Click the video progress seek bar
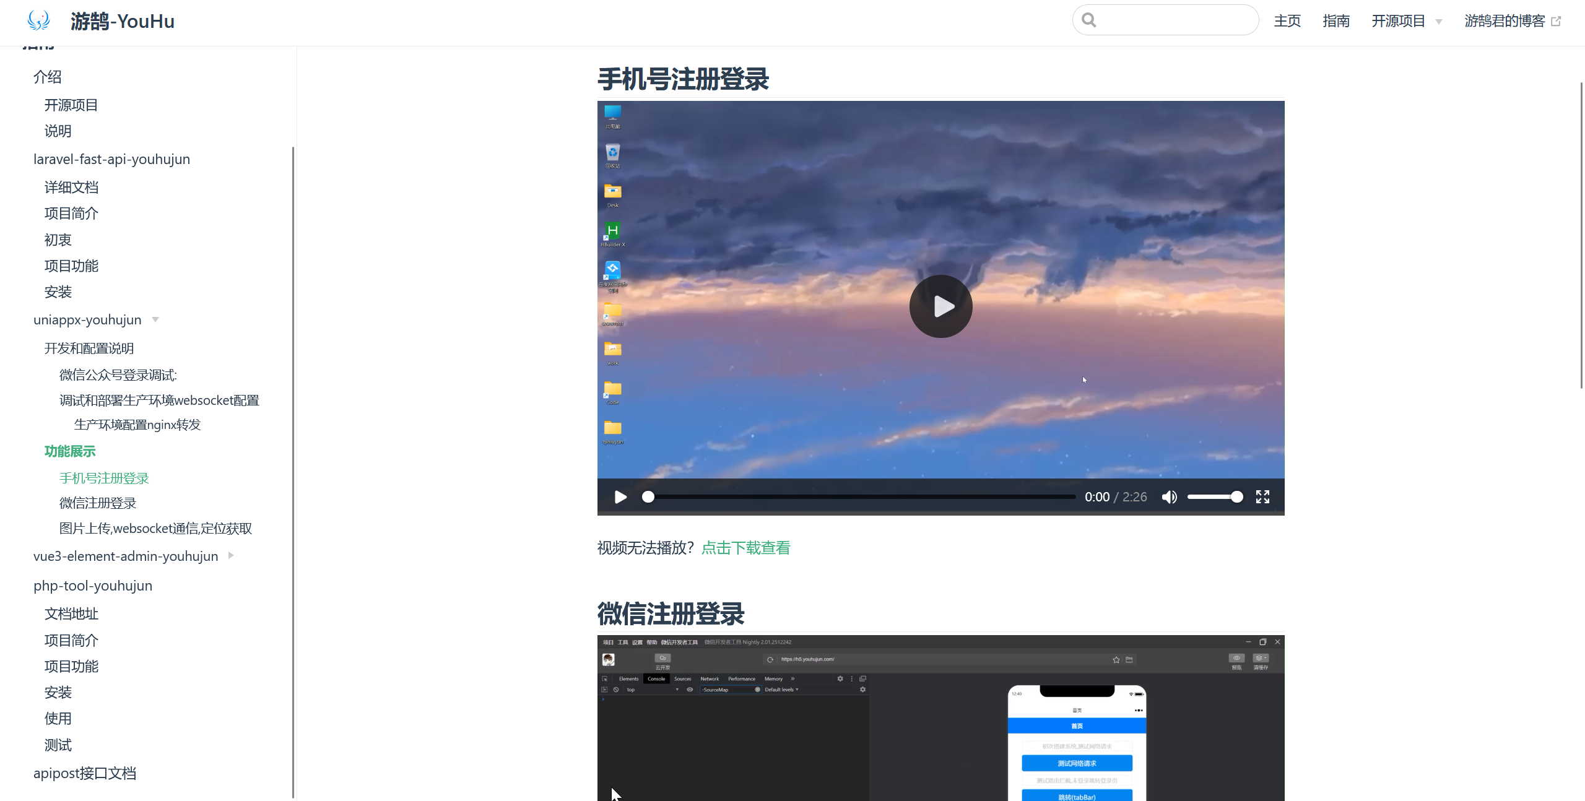Image resolution: width=1585 pixels, height=801 pixels. (861, 497)
